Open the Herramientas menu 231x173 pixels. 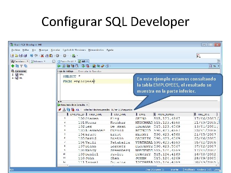click(96, 50)
